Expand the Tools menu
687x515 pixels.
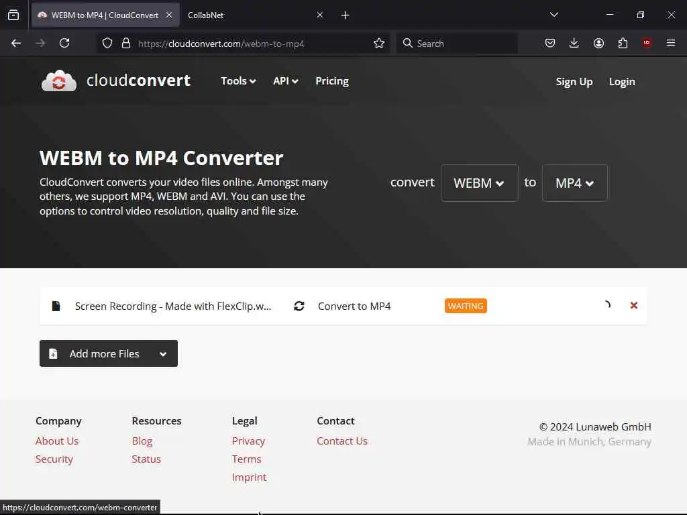coord(238,81)
